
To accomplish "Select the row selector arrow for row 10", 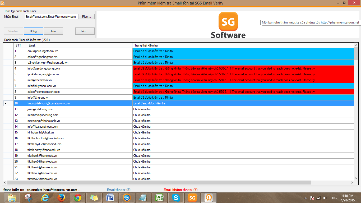I will coord(8,103).
